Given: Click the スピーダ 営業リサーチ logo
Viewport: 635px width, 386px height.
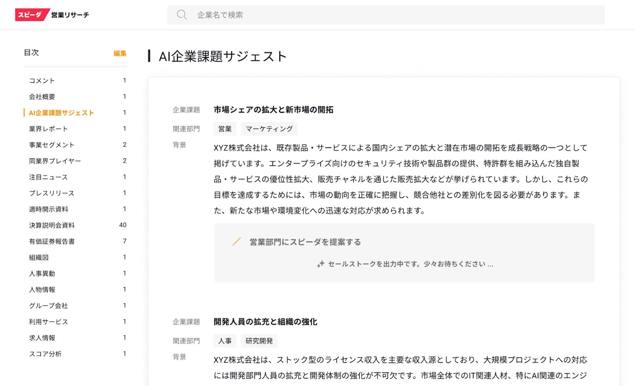Looking at the screenshot, I should tap(52, 15).
